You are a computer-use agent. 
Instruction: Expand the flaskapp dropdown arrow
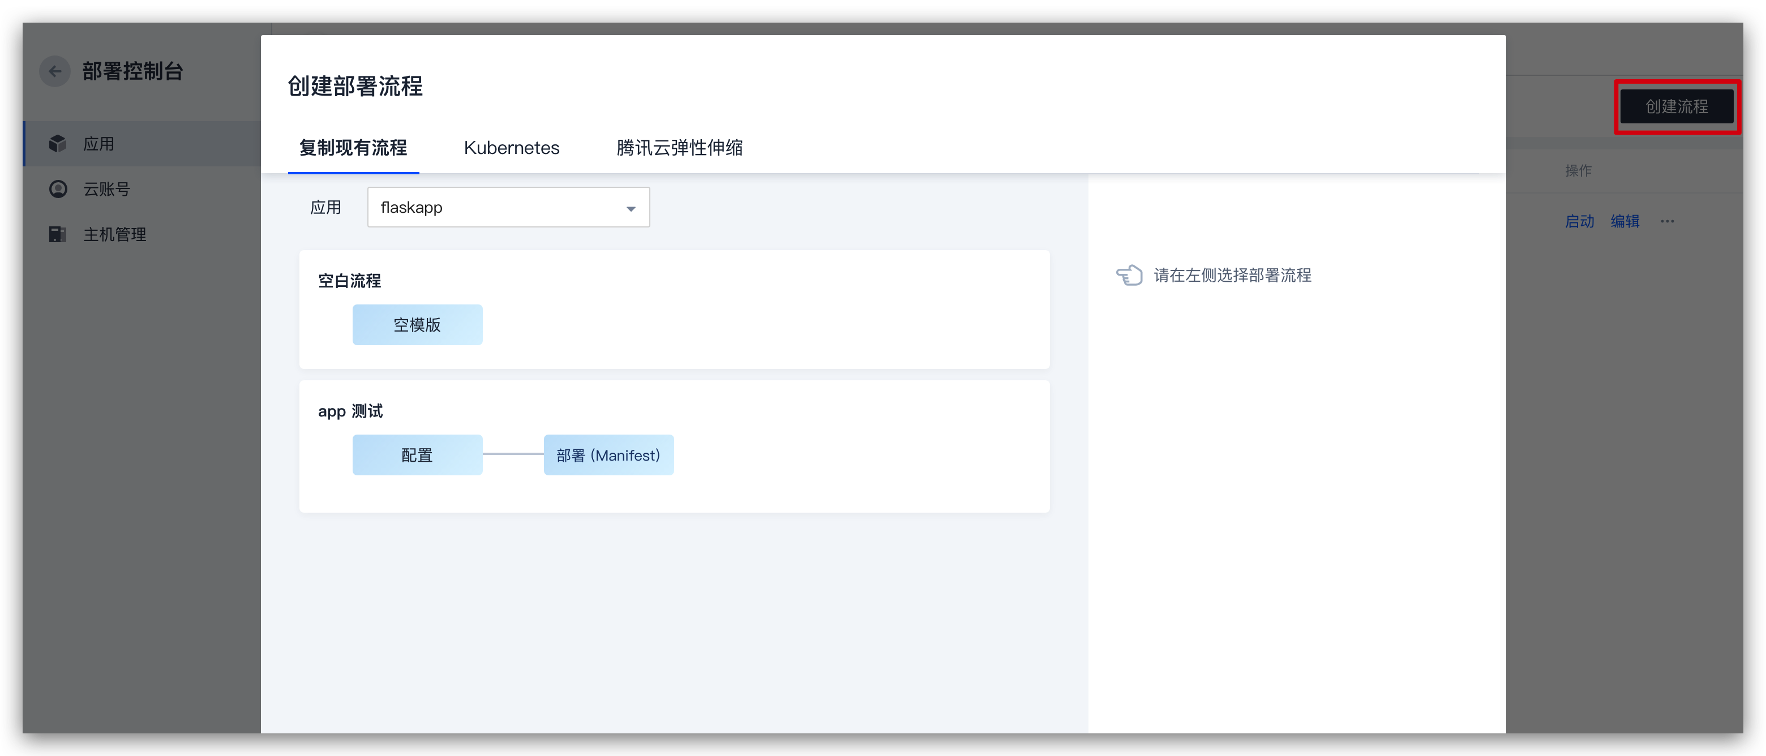(x=630, y=208)
